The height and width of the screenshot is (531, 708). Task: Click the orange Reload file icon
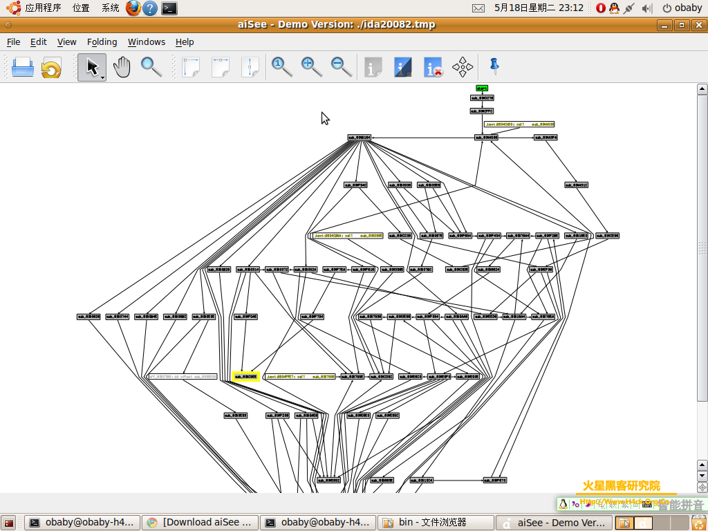click(51, 68)
